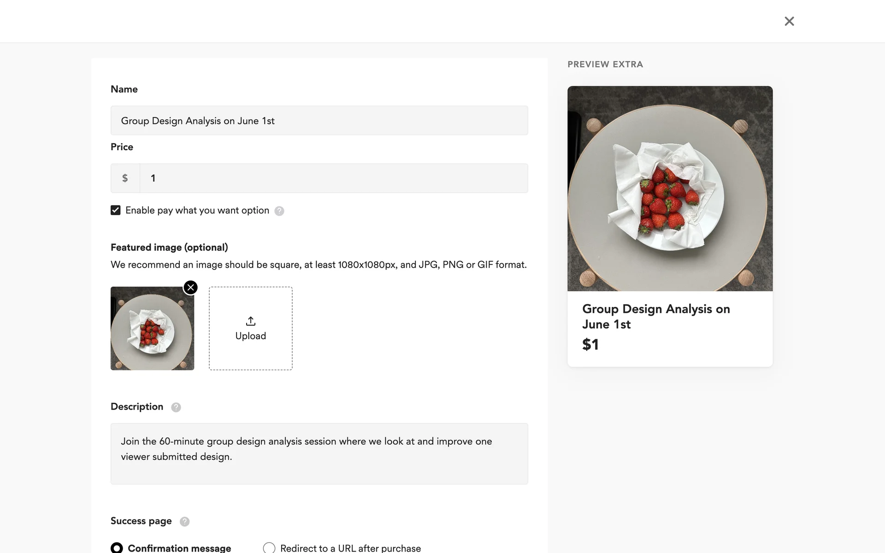Open the Success page help icon

(184, 522)
